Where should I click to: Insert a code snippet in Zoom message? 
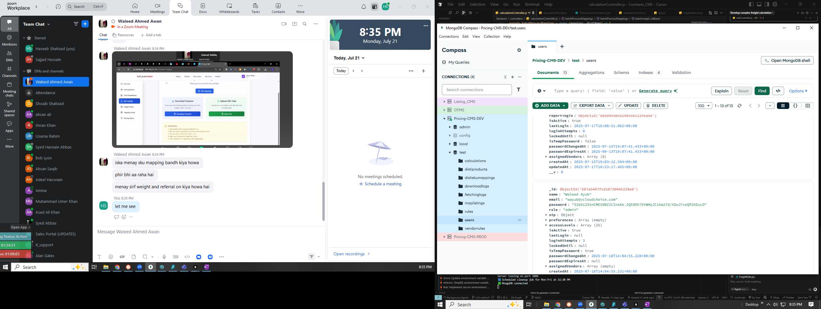point(187,257)
